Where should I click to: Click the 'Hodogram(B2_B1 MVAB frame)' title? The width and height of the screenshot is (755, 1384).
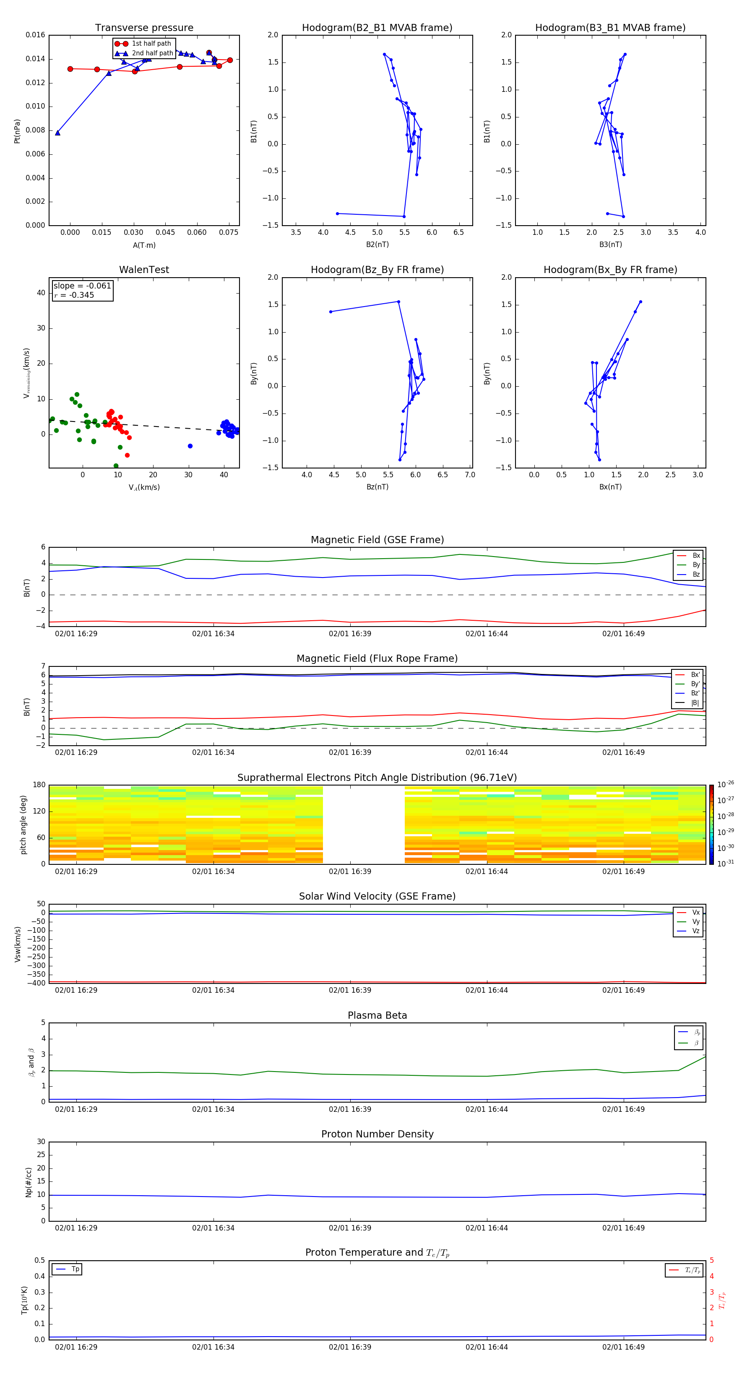pos(377,28)
